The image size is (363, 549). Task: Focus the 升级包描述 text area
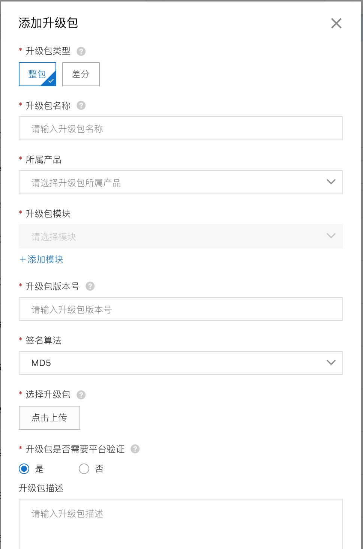[181, 524]
